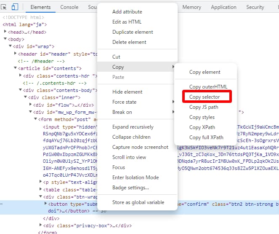This screenshot has height=234, width=279.
Task: Switch to the Security tab
Action: [255, 7]
